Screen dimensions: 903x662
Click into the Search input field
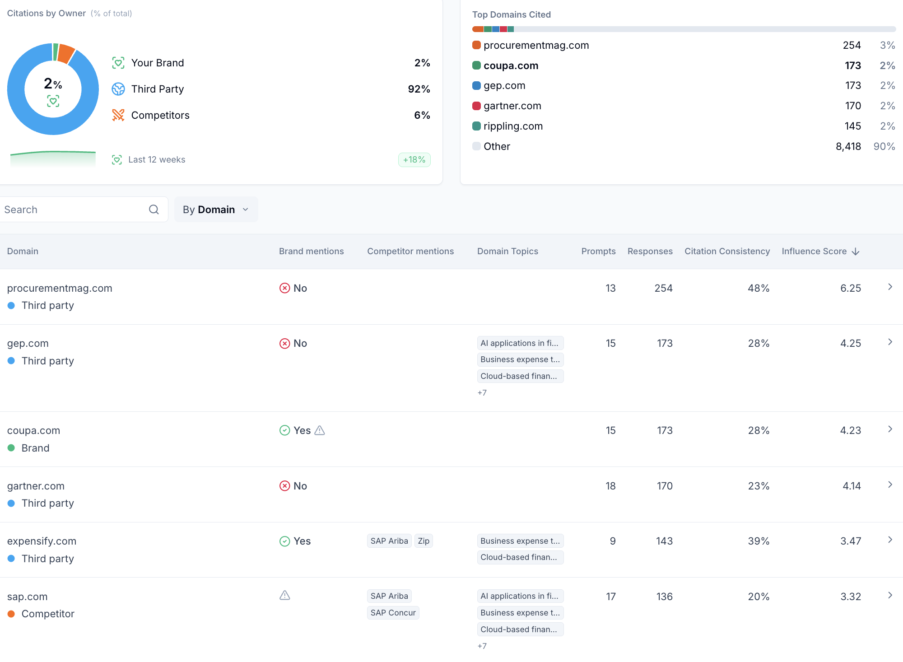pos(72,210)
